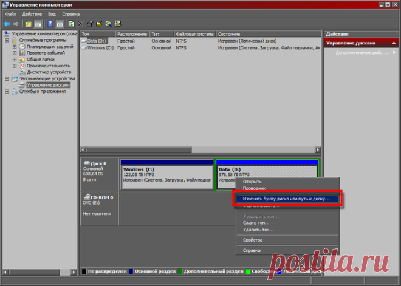This screenshot has height=286, width=401.
Task: Click the Up one level folder icon
Action: point(29,24)
